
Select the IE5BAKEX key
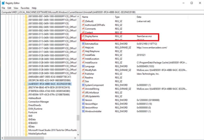point(33,123)
